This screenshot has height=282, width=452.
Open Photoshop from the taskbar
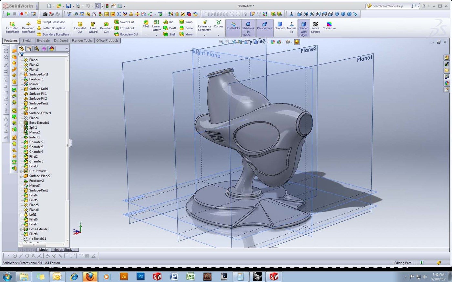(140, 276)
